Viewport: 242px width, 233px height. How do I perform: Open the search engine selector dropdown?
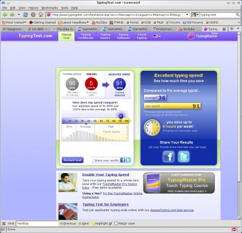point(195,15)
